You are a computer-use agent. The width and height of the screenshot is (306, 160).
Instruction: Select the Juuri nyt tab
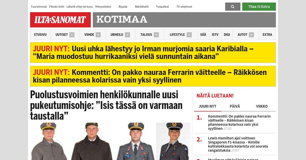(x=208, y=106)
